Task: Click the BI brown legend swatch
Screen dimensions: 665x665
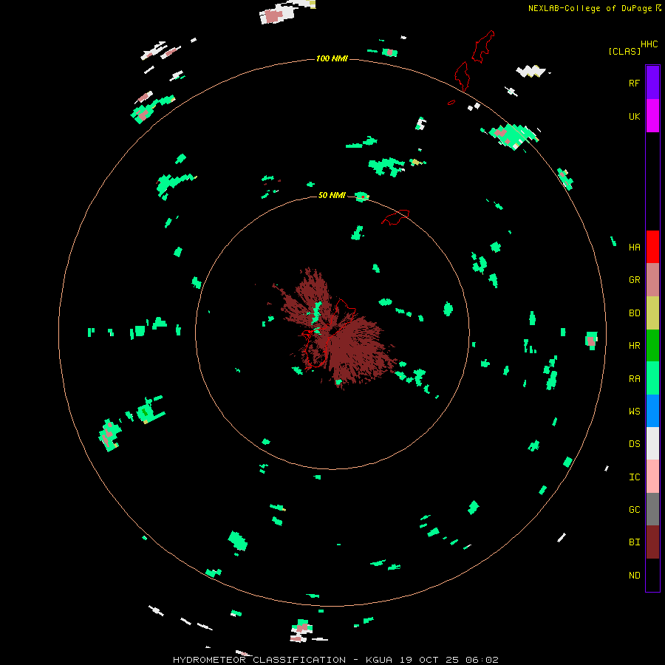Action: [x=652, y=542]
